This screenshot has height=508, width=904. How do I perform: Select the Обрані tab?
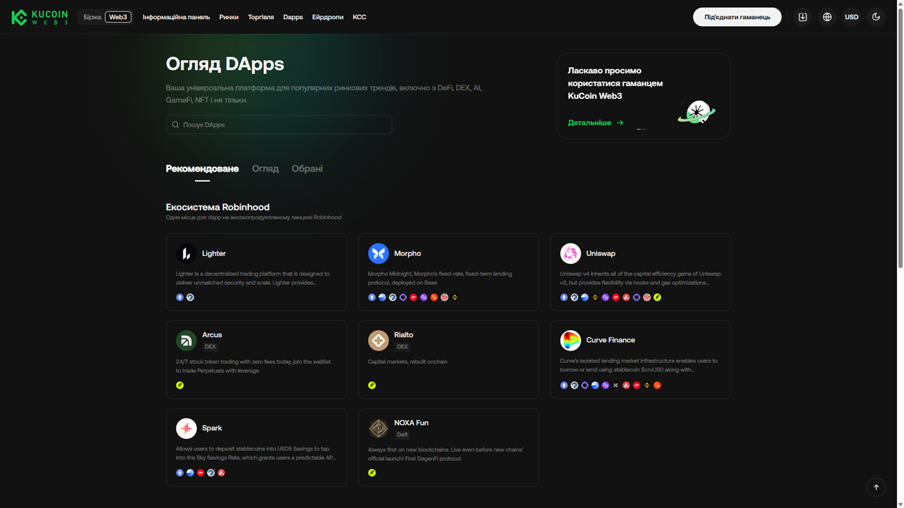pyautogui.click(x=307, y=169)
